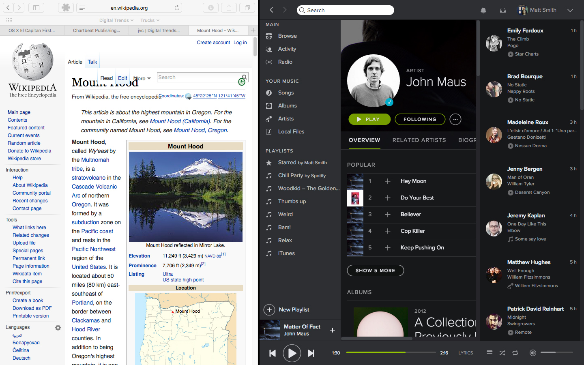Skip to previous track
This screenshot has width=584, height=365.
(x=273, y=353)
